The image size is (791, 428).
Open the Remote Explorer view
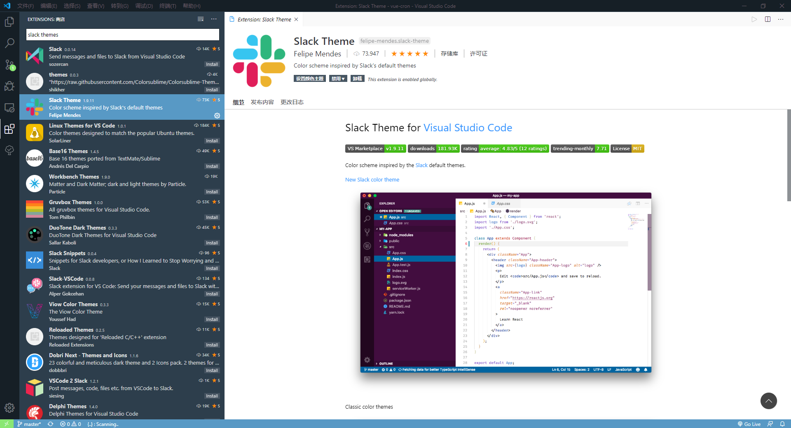(x=9, y=107)
